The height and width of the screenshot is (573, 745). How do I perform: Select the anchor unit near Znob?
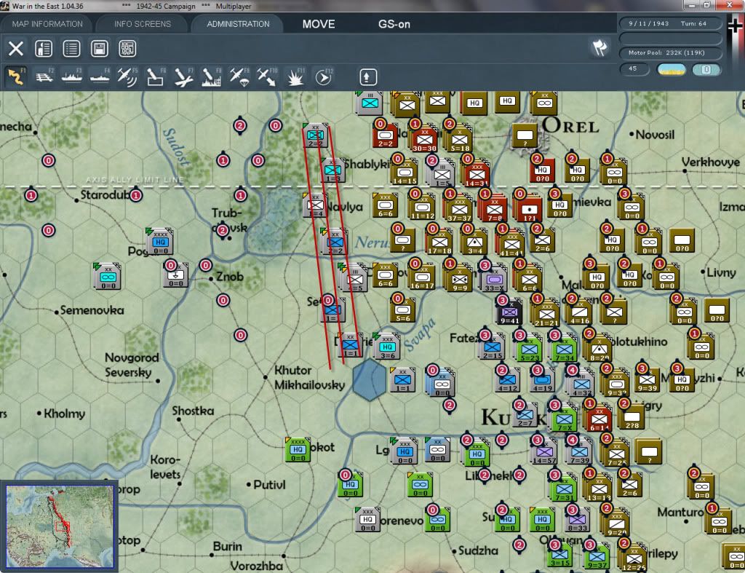[x=176, y=275]
